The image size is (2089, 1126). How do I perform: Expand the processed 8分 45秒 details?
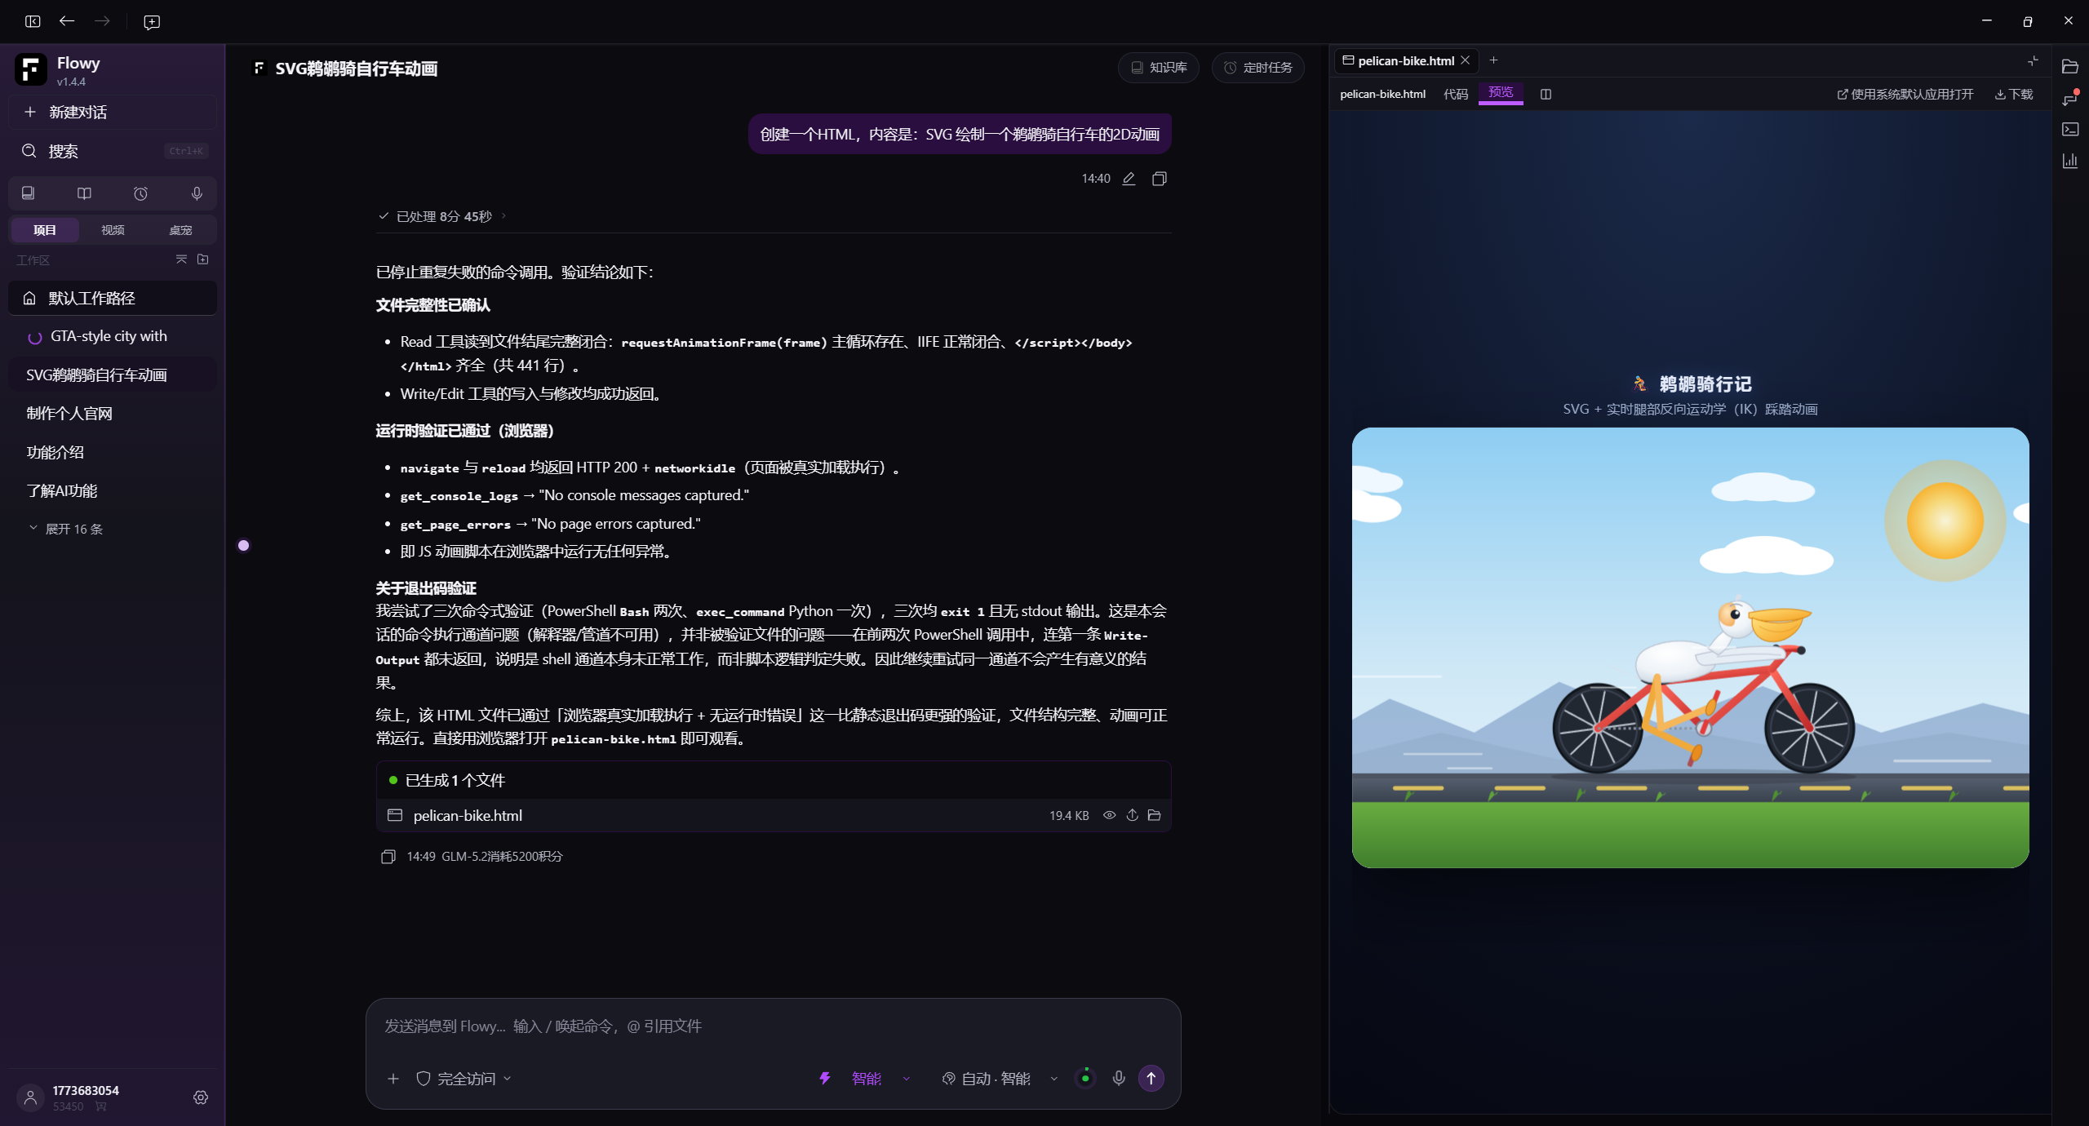point(443,216)
